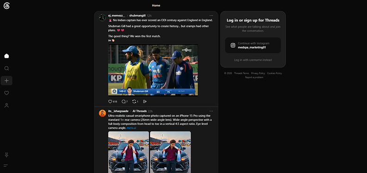Image resolution: width=367 pixels, height=173 pixels.
Task: Open the second car photo thumbnail
Action: [170, 152]
